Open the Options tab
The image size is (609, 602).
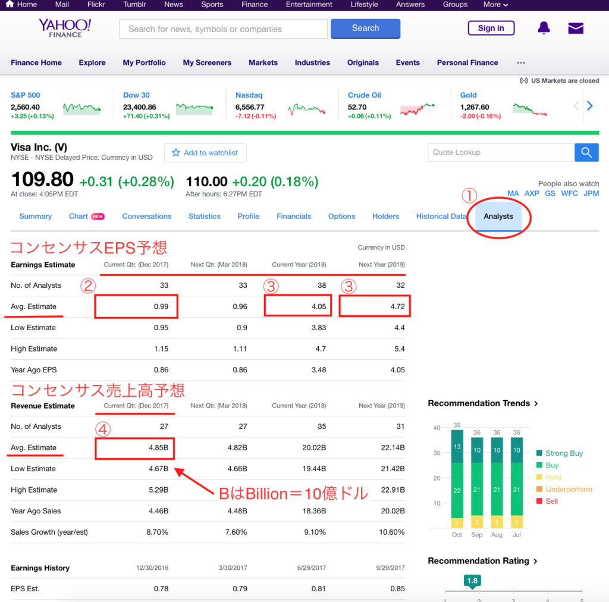click(342, 217)
